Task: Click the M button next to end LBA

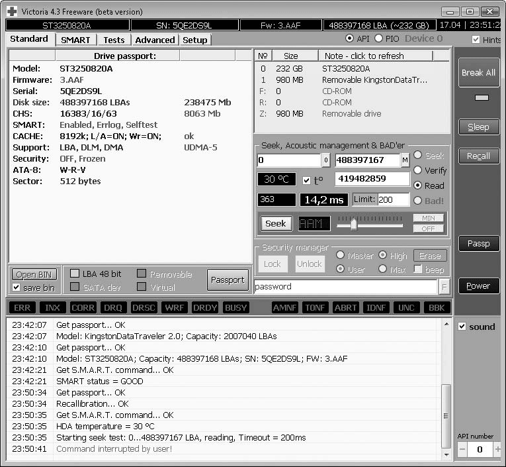Action: (405, 160)
